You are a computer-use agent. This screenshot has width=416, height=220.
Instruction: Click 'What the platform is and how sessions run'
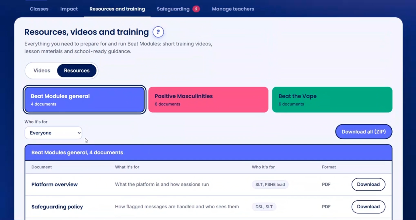(x=162, y=184)
